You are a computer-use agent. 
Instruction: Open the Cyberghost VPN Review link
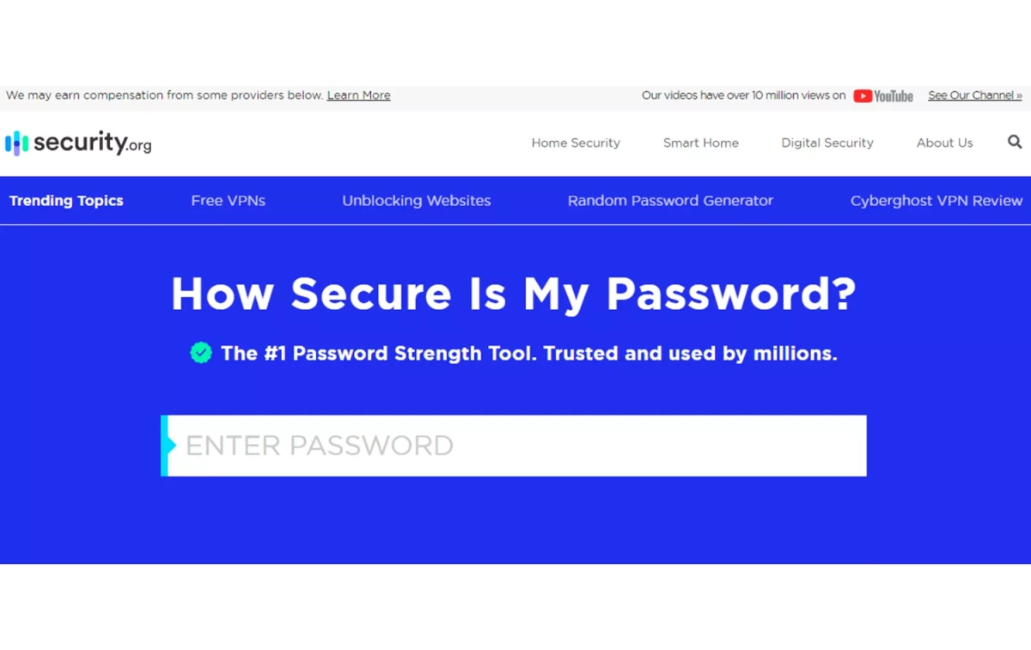click(936, 201)
